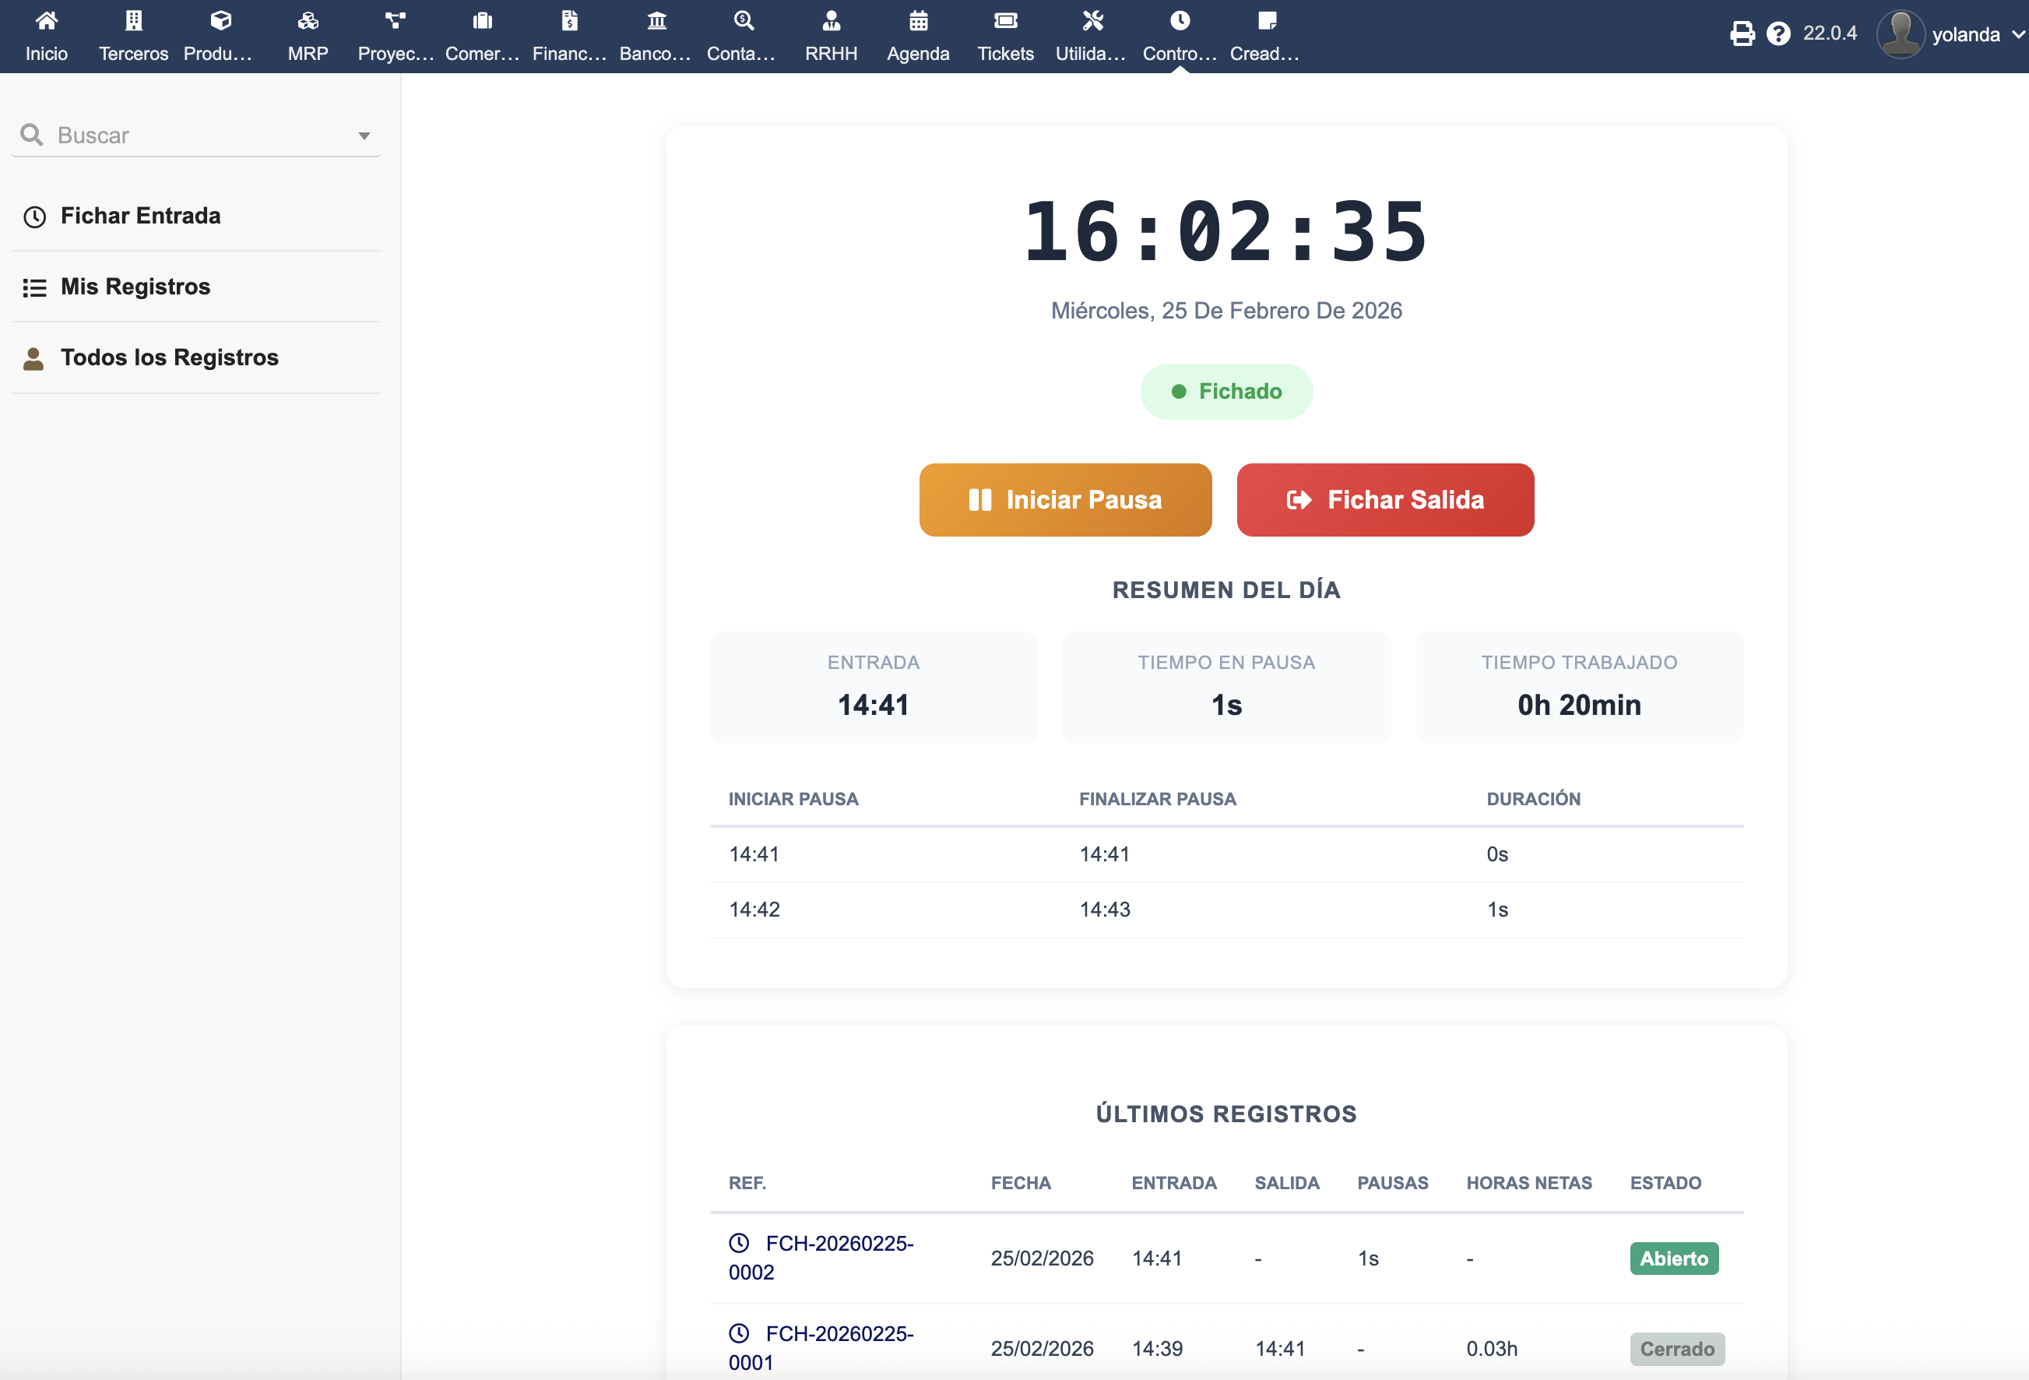Screen dimensions: 2029x1380
Task: Open the yolanda user menu
Action: (1964, 35)
